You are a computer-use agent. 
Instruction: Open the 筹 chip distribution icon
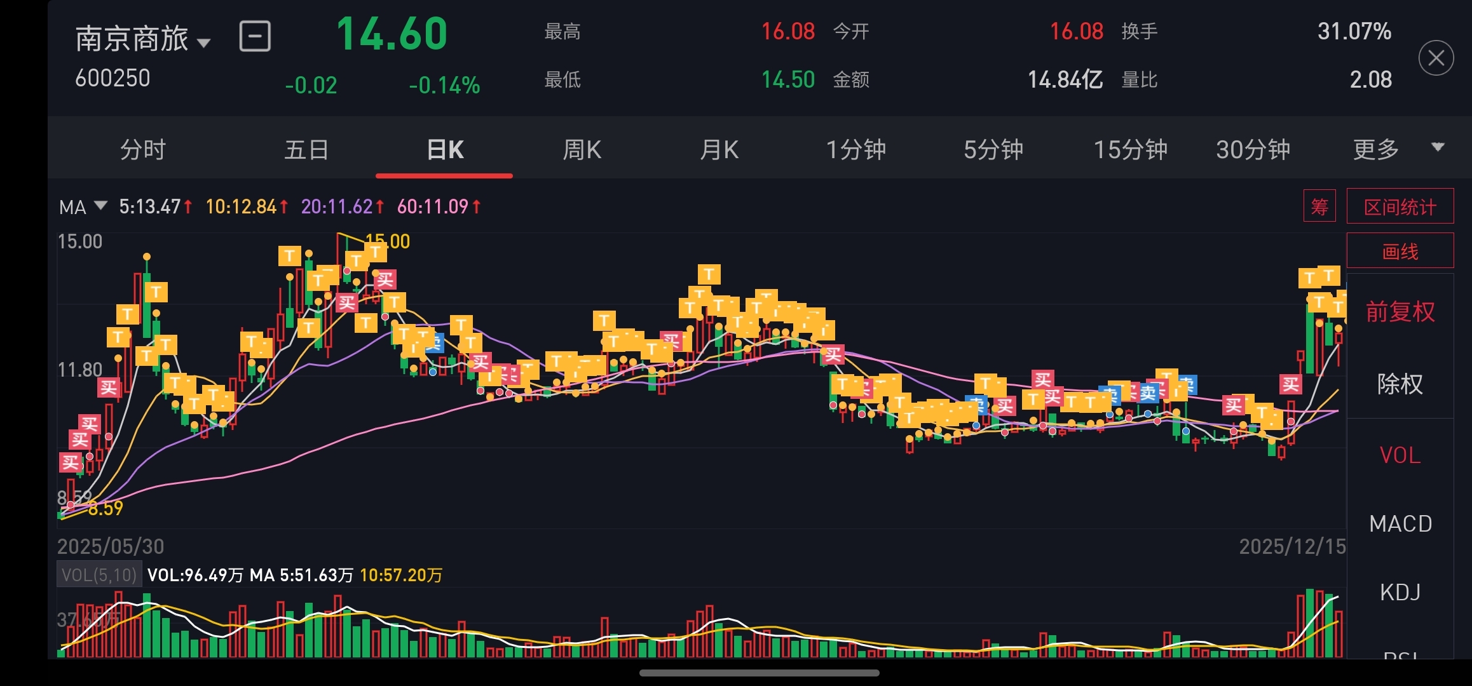pyautogui.click(x=1319, y=206)
